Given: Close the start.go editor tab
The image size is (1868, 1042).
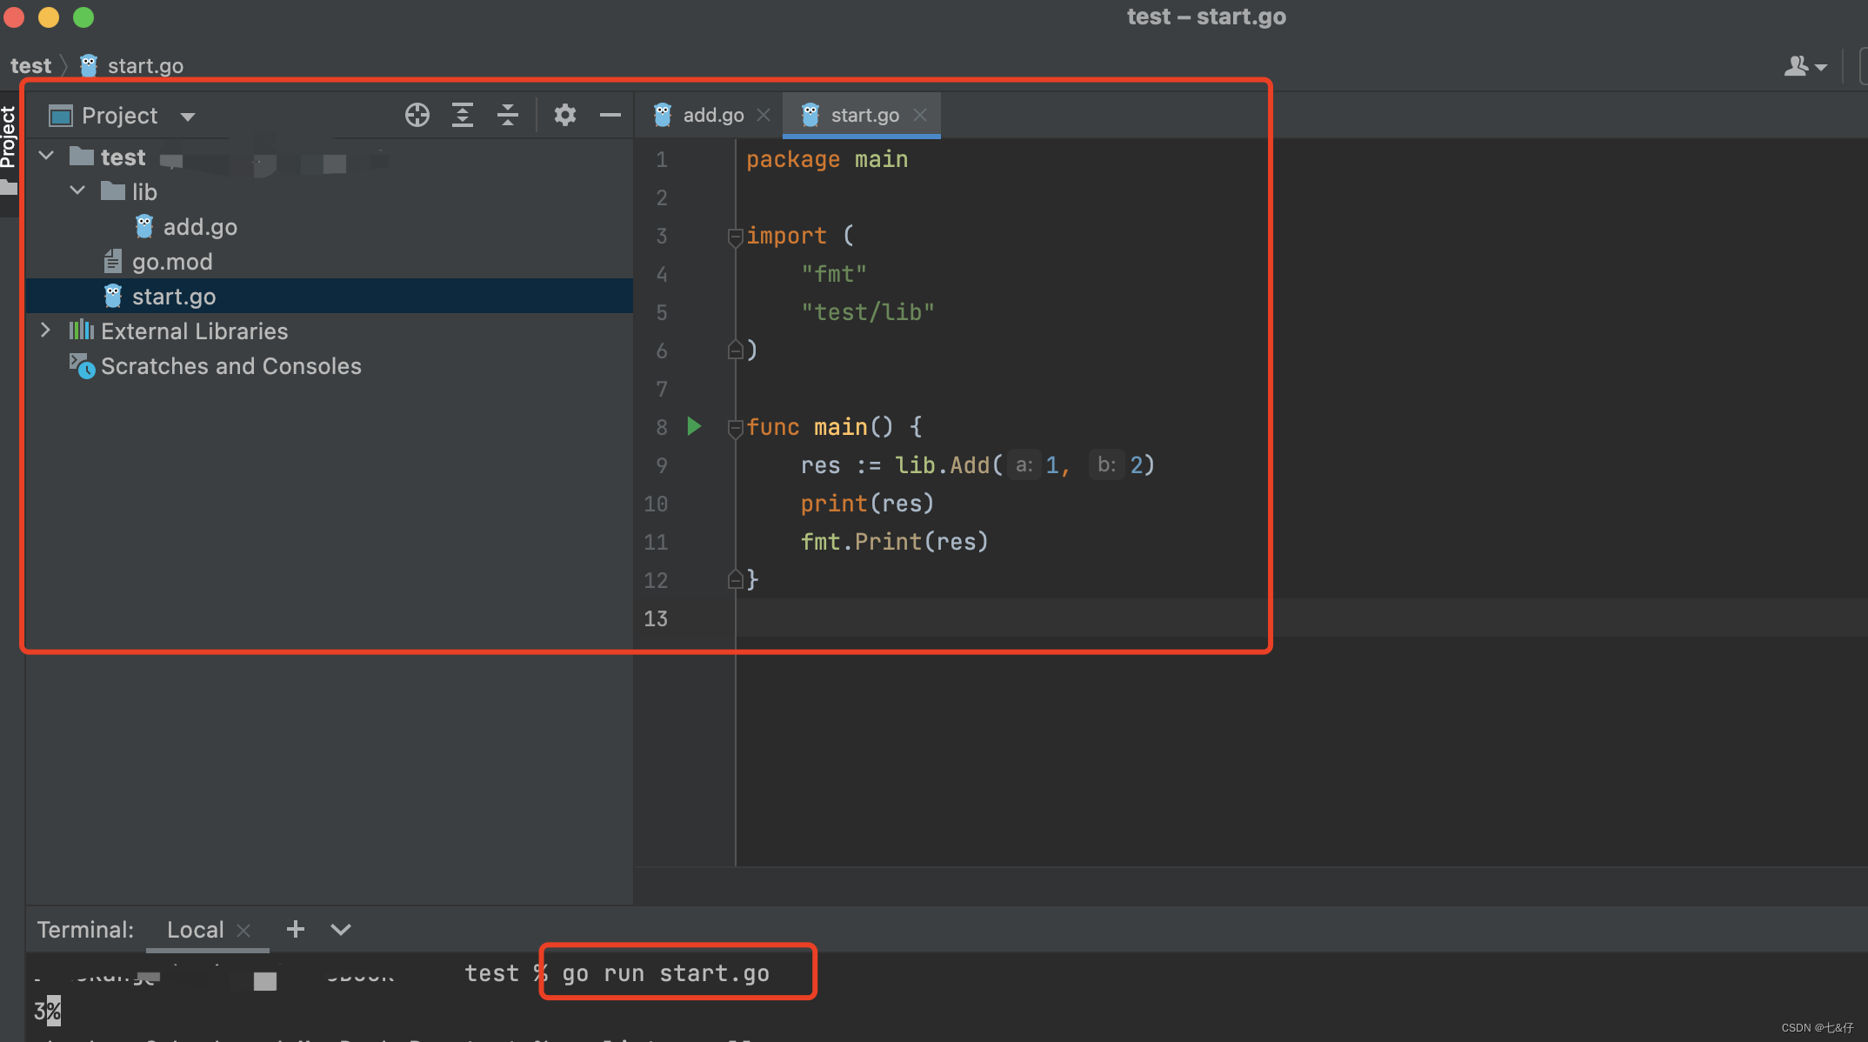Looking at the screenshot, I should coord(920,115).
